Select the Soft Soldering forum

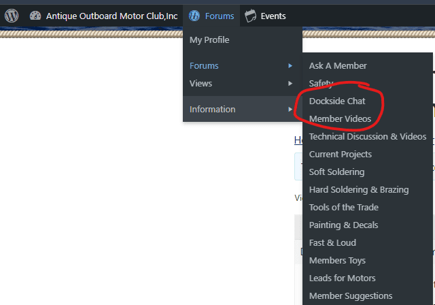click(x=336, y=172)
